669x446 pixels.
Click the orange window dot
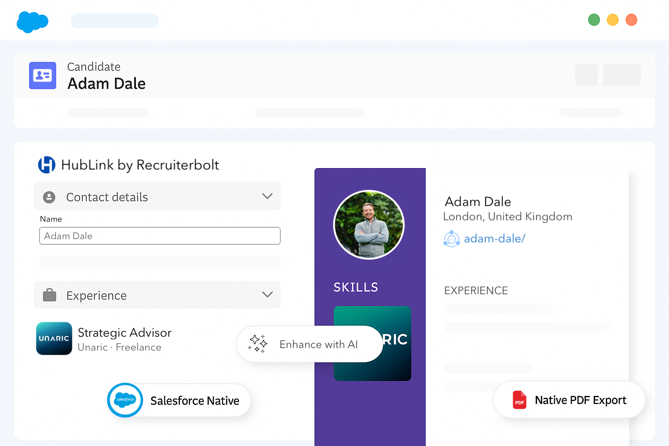[x=632, y=20]
